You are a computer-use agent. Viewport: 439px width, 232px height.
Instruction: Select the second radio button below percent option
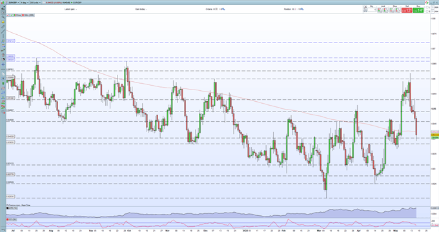(427, 12)
